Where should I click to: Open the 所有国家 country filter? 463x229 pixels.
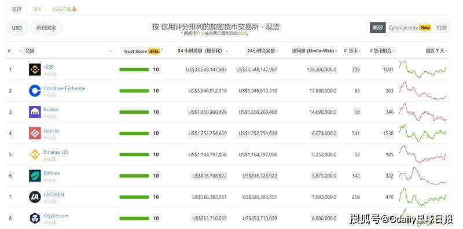(46, 28)
